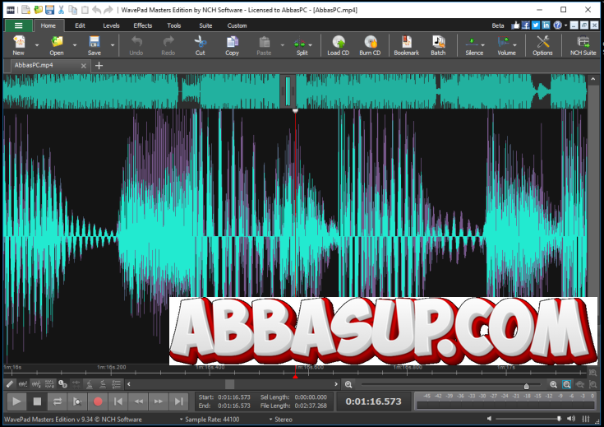
Task: Click the Beta link
Action: [x=498, y=26]
